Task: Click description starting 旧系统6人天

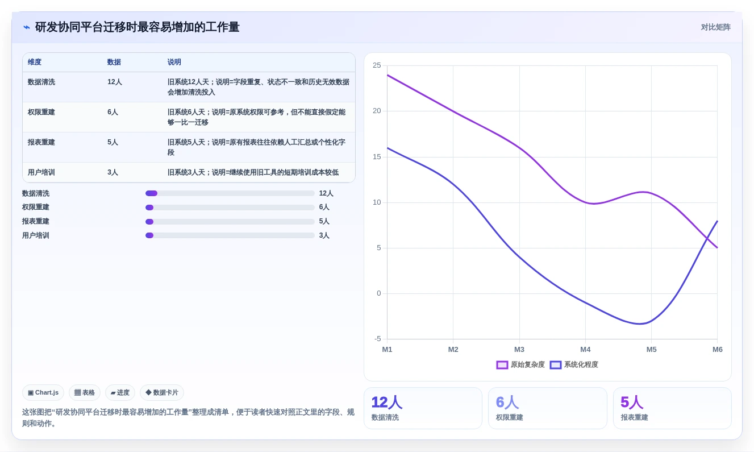Action: [x=256, y=117]
